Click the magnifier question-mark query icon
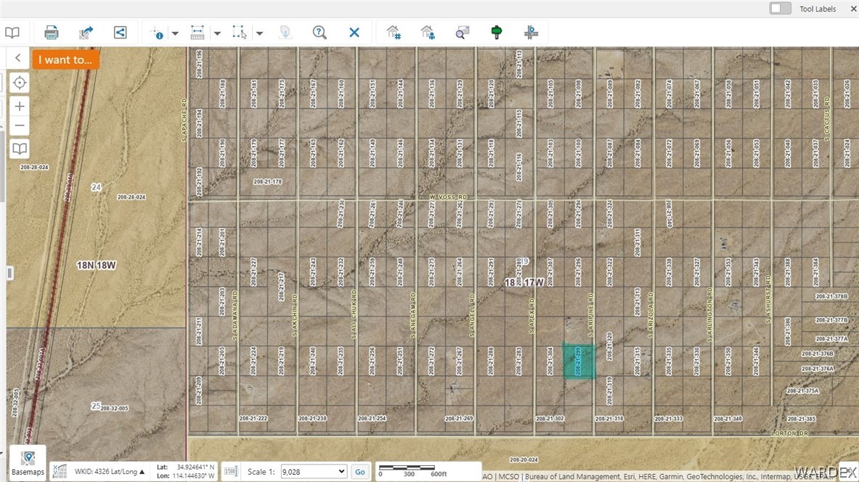 click(x=319, y=33)
